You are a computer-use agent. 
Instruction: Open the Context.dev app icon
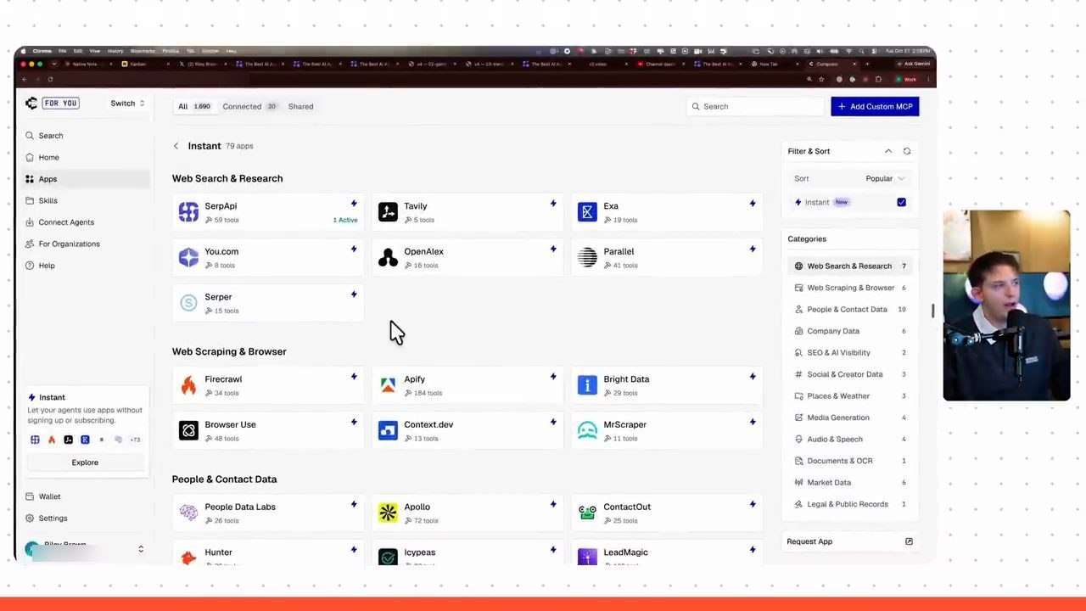[x=388, y=431]
